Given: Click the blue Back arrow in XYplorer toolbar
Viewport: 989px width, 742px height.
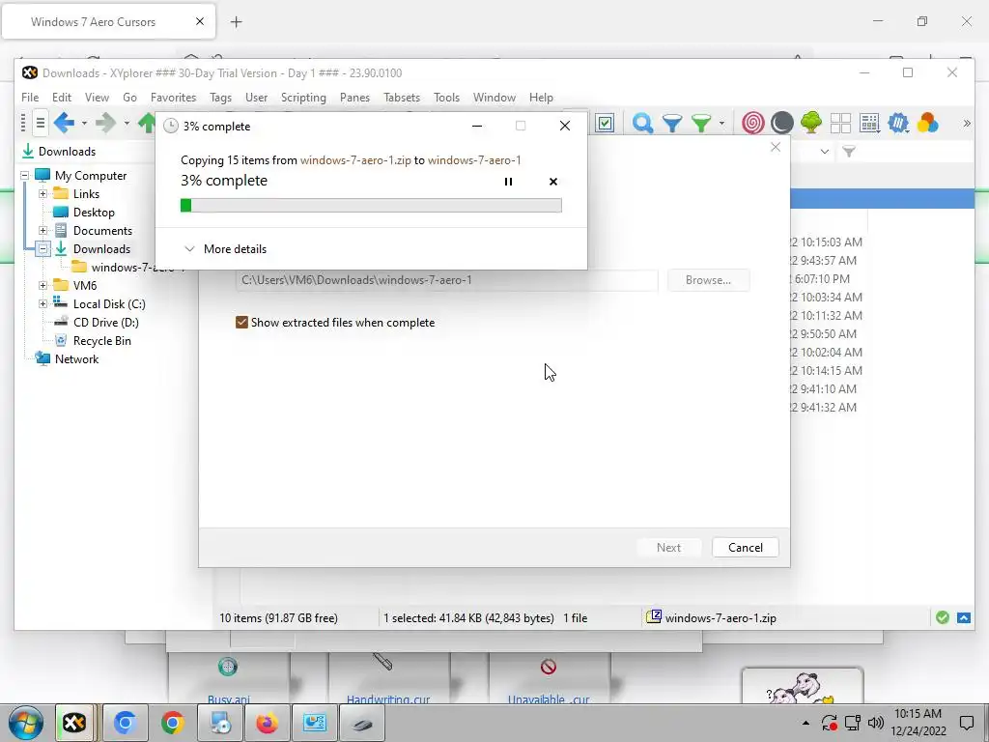Looking at the screenshot, I should (x=64, y=123).
